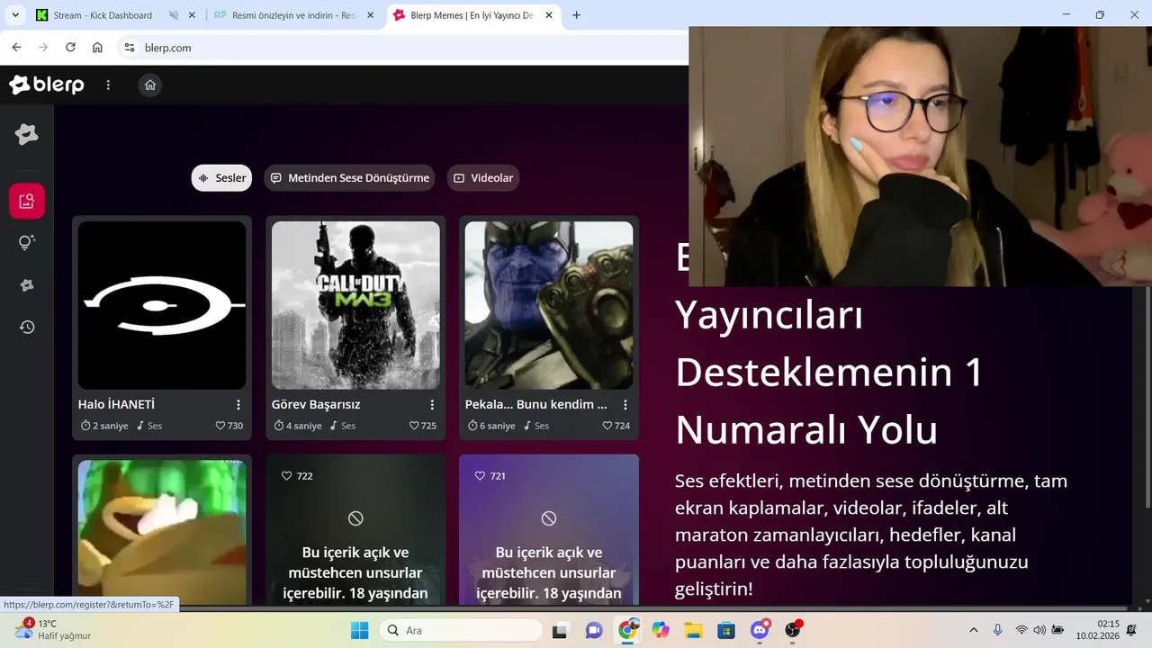Go back in browser history
Viewport: 1152px width, 648px height.
click(16, 48)
